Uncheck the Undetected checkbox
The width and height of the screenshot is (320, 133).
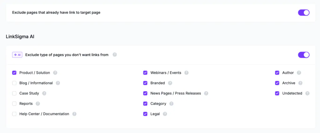click(277, 93)
